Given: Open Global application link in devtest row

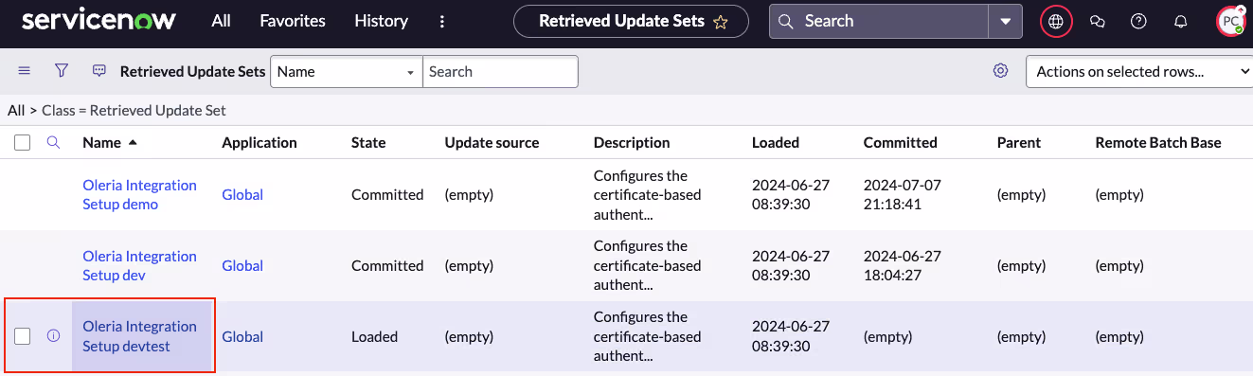Looking at the screenshot, I should point(242,337).
